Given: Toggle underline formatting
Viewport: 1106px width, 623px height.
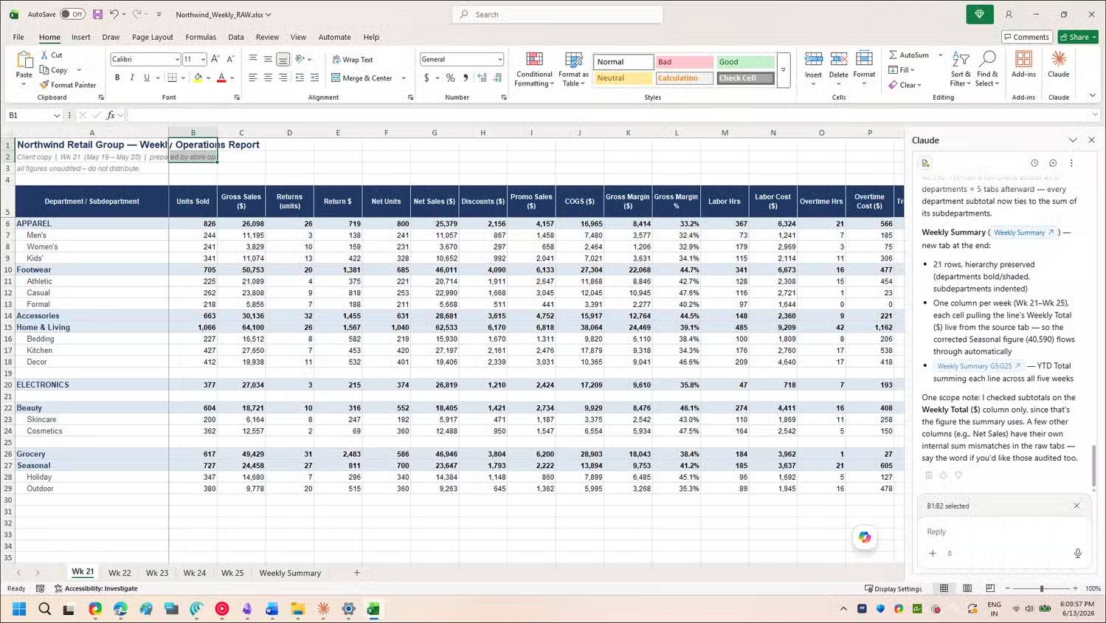Looking at the screenshot, I should click(147, 78).
